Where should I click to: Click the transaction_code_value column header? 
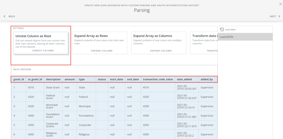[158, 79]
